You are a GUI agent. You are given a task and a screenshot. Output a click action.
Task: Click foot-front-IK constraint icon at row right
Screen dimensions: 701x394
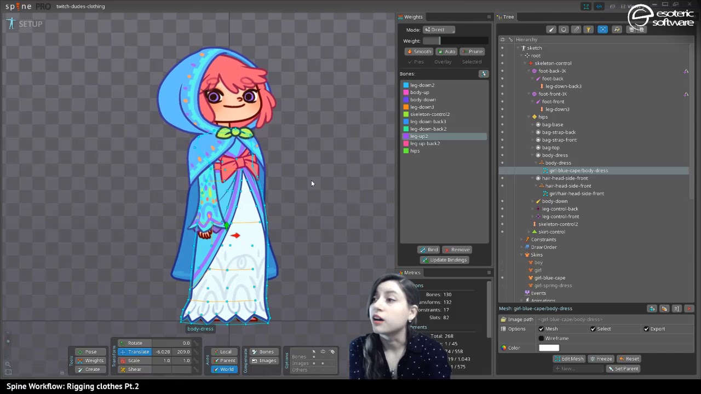[x=686, y=94]
